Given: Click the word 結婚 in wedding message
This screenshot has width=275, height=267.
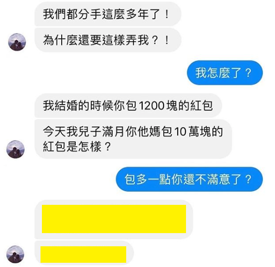Looking at the screenshot, I should [66, 106].
